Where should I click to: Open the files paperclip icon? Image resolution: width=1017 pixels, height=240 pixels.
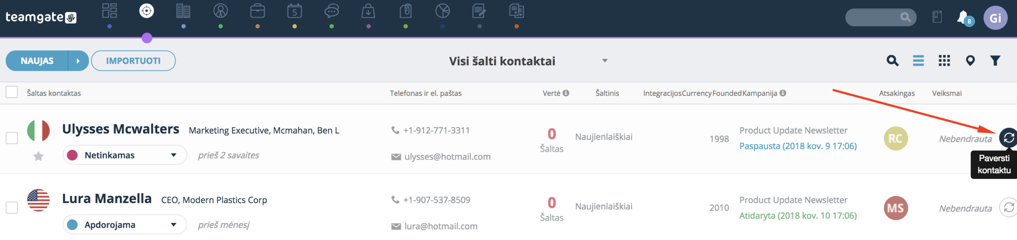(x=405, y=11)
